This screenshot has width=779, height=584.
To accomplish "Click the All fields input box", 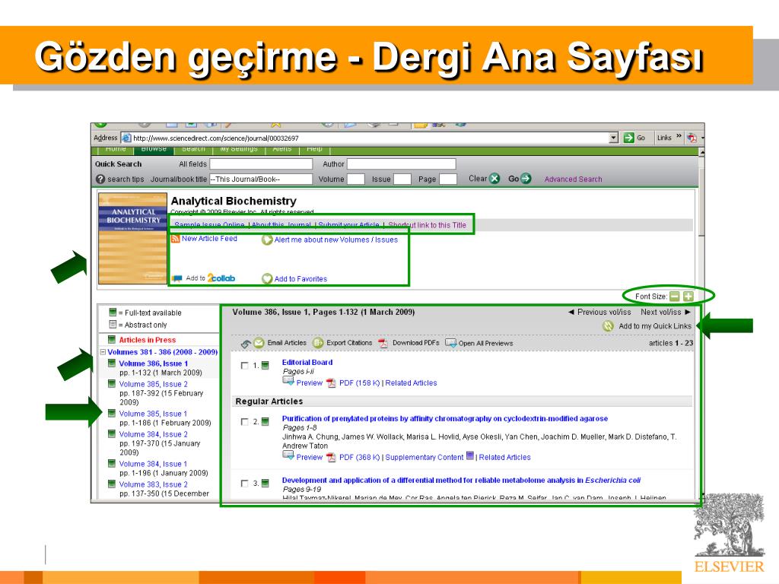I will (x=261, y=164).
